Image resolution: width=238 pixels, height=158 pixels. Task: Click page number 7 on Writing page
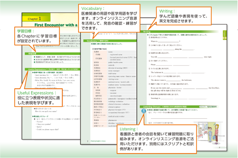(x=220, y=148)
